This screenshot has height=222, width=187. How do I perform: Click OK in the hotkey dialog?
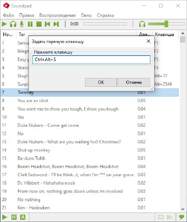(101, 82)
